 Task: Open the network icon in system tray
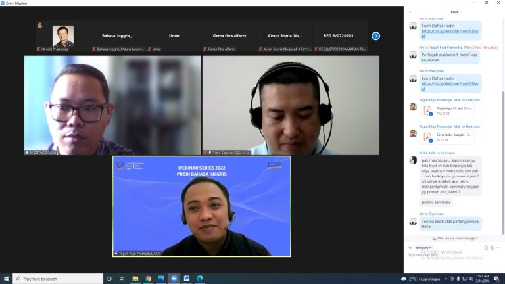464,279
